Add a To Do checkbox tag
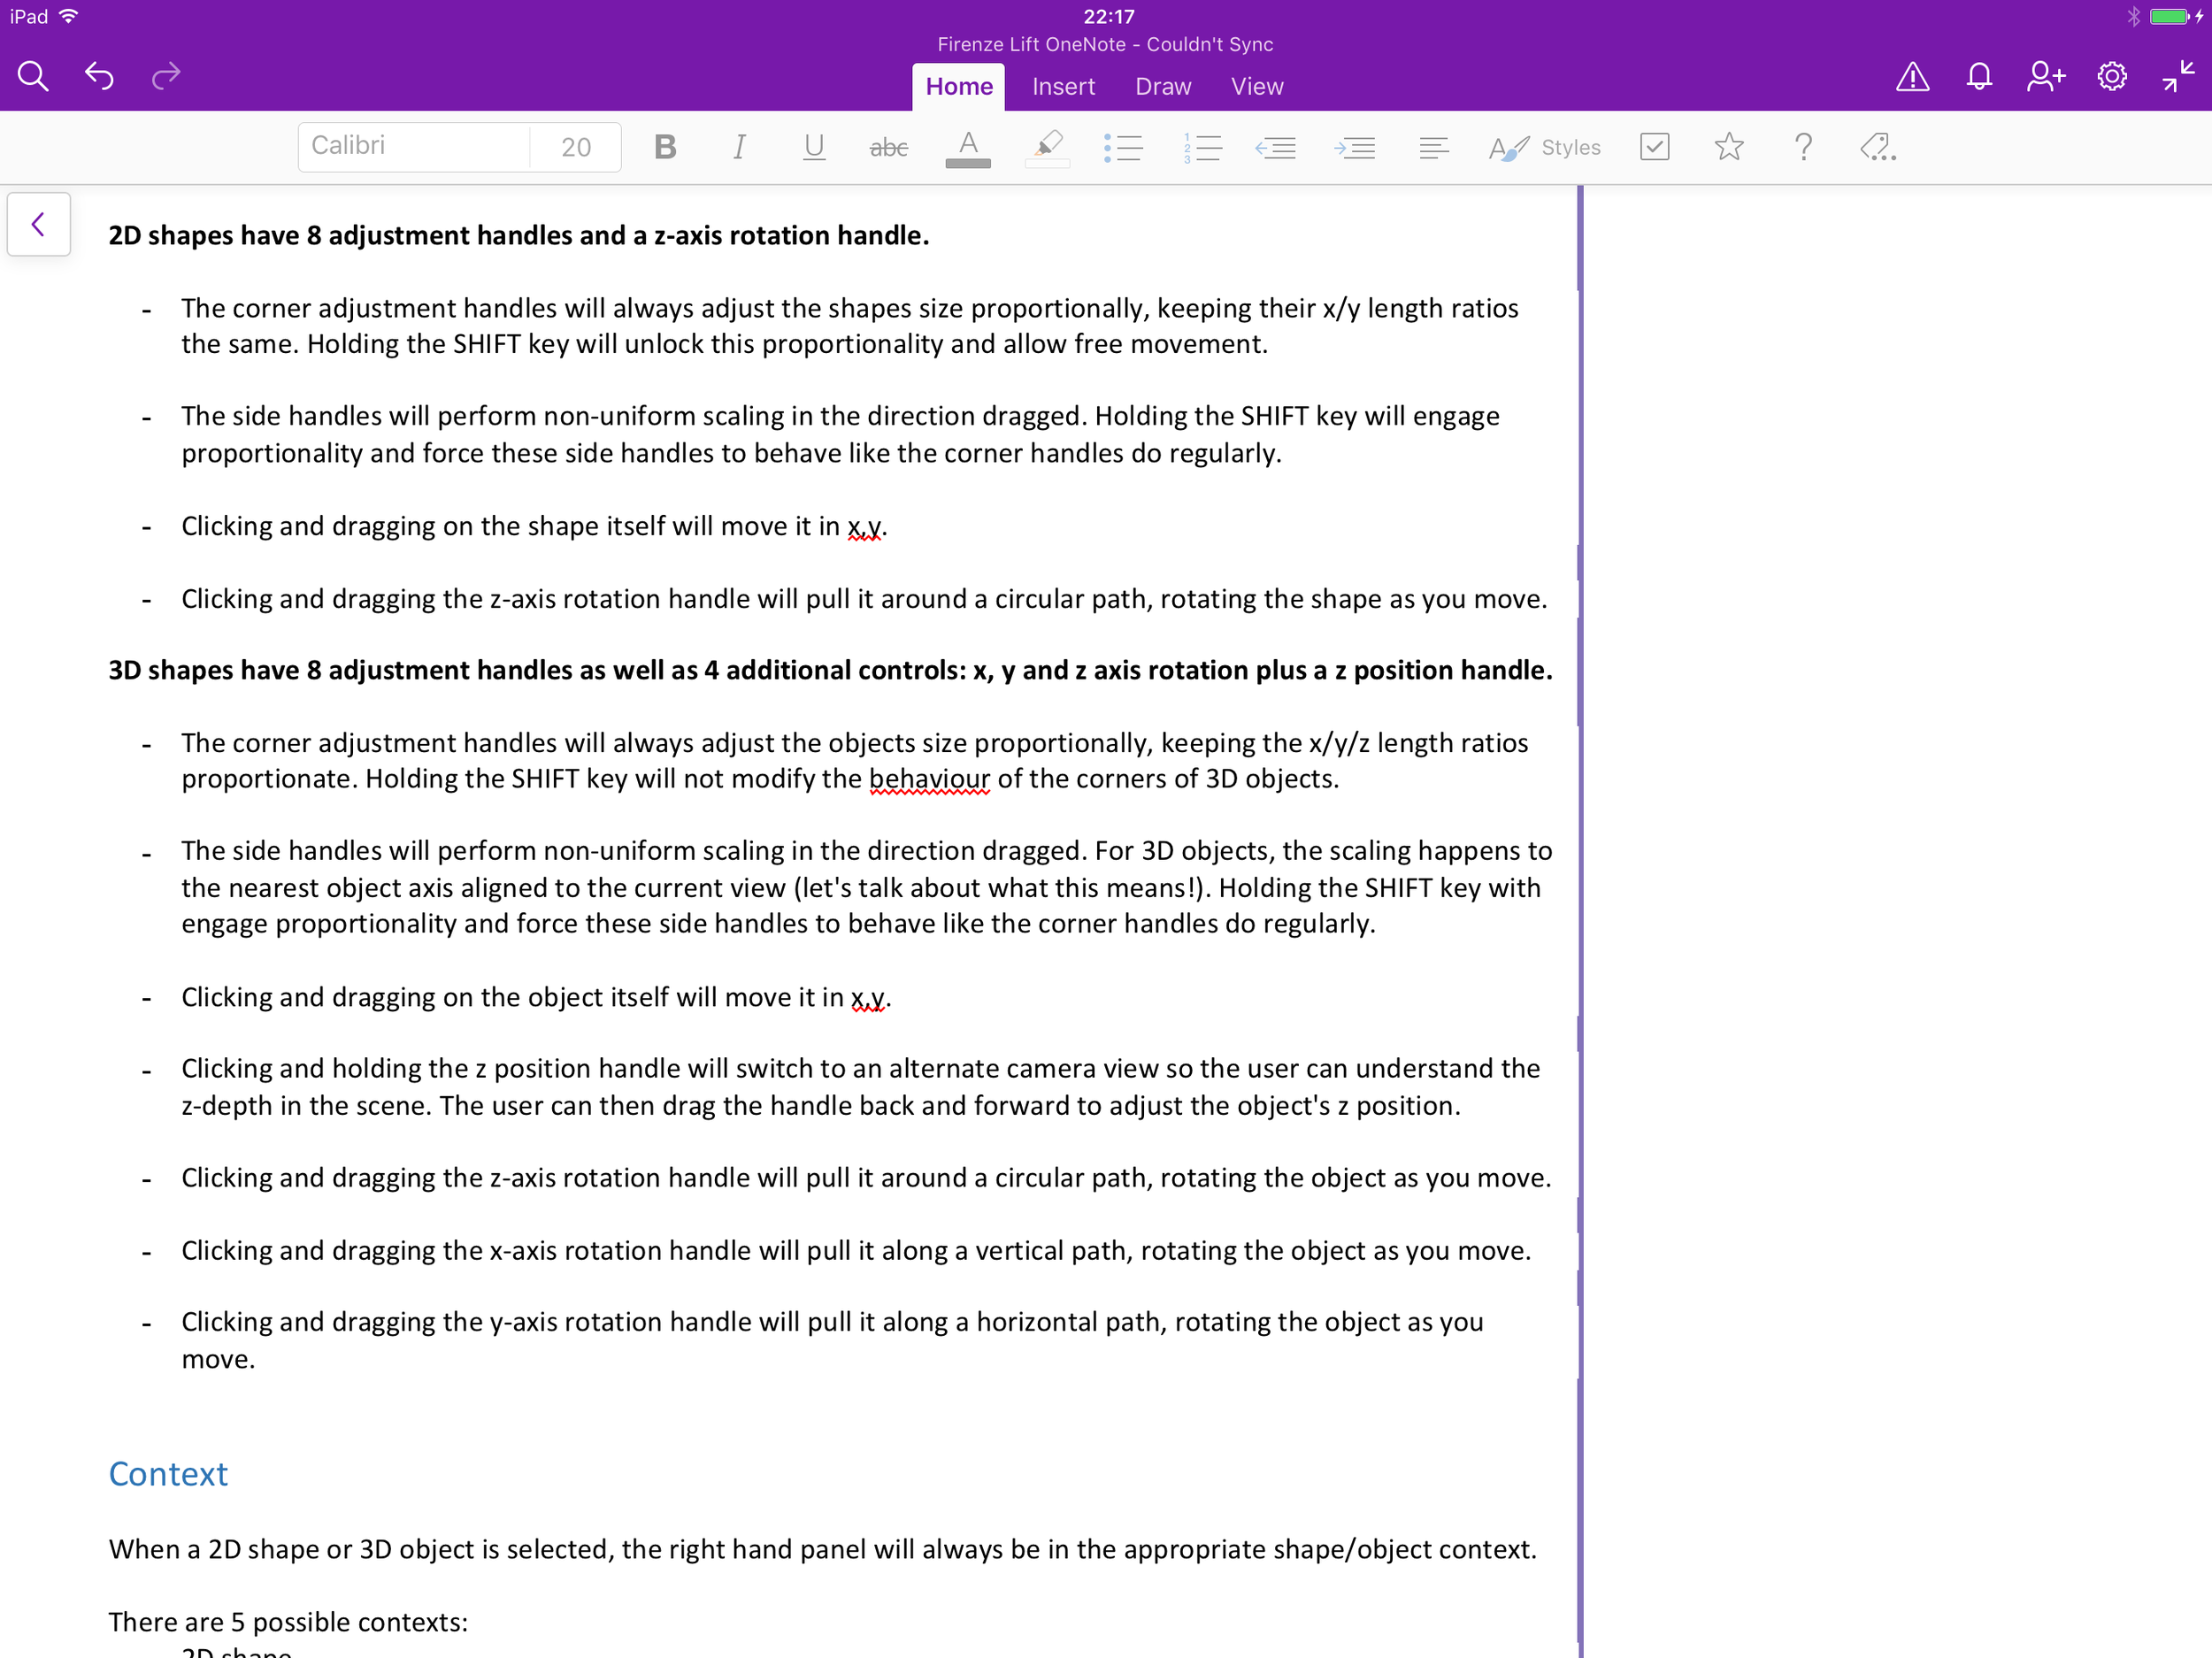 click(1655, 147)
